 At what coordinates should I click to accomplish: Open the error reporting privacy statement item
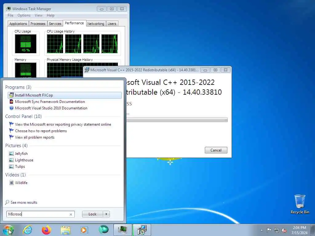click(x=65, y=124)
